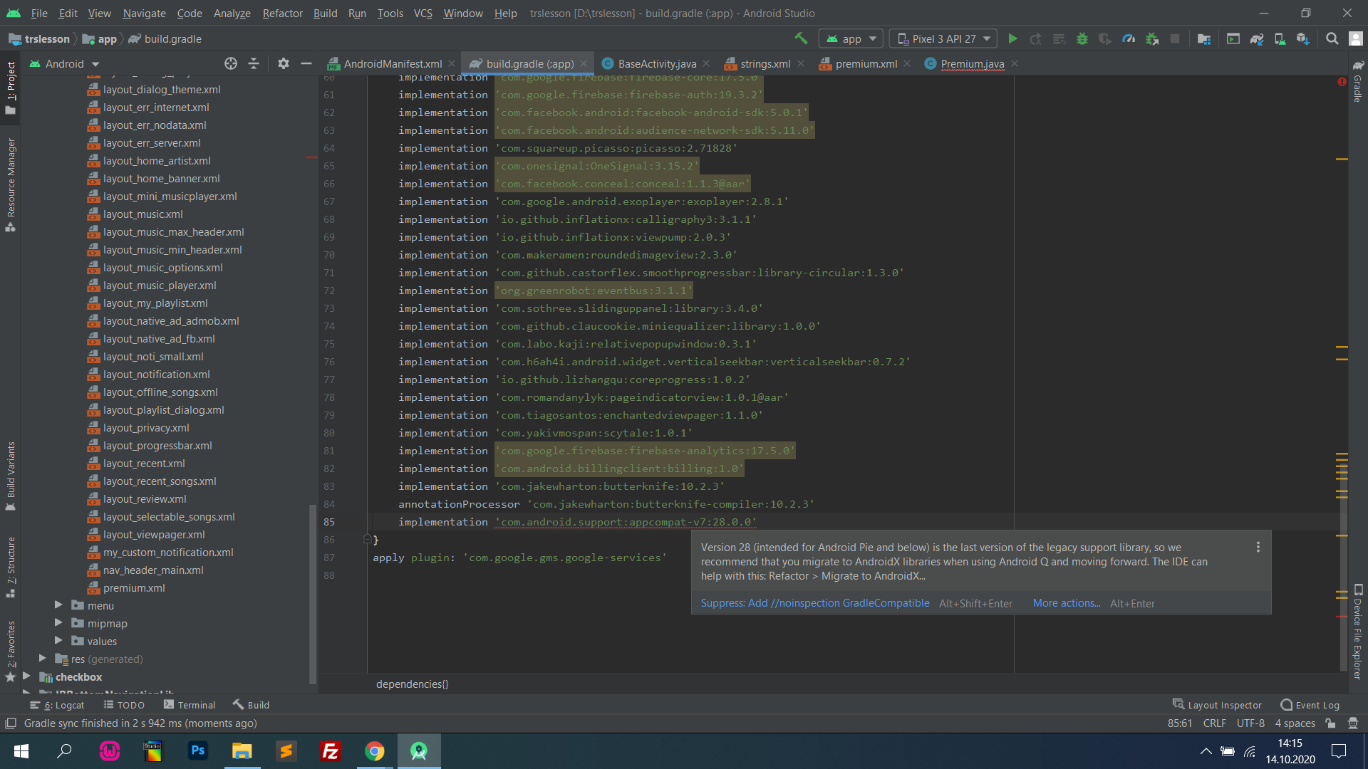Image resolution: width=1368 pixels, height=769 pixels.
Task: Open the Photoshop icon in the taskbar
Action: coord(197,750)
